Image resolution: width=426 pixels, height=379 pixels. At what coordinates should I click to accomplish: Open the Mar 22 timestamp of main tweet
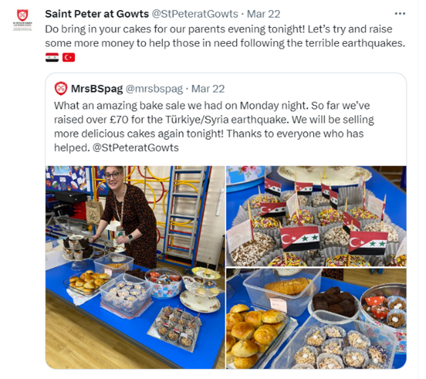[x=263, y=14]
